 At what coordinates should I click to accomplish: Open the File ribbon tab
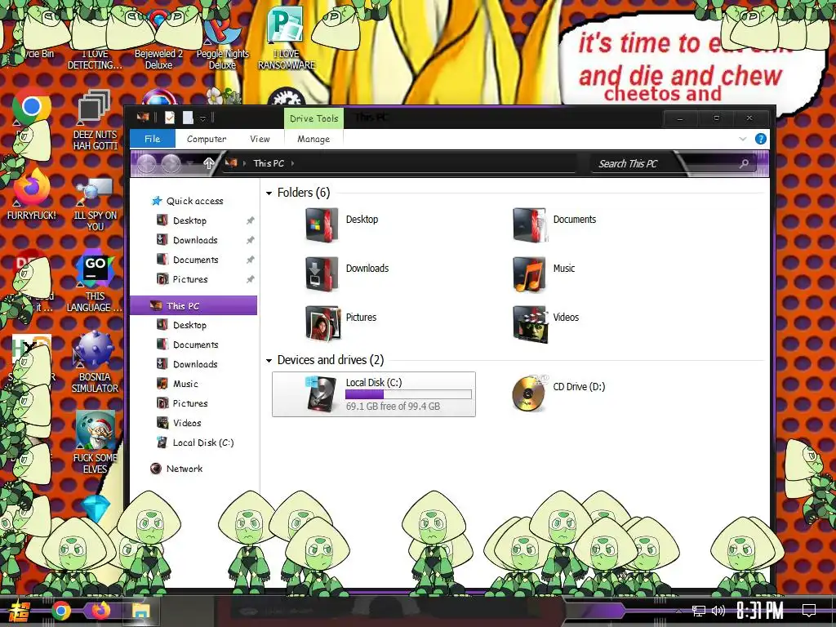(x=153, y=139)
